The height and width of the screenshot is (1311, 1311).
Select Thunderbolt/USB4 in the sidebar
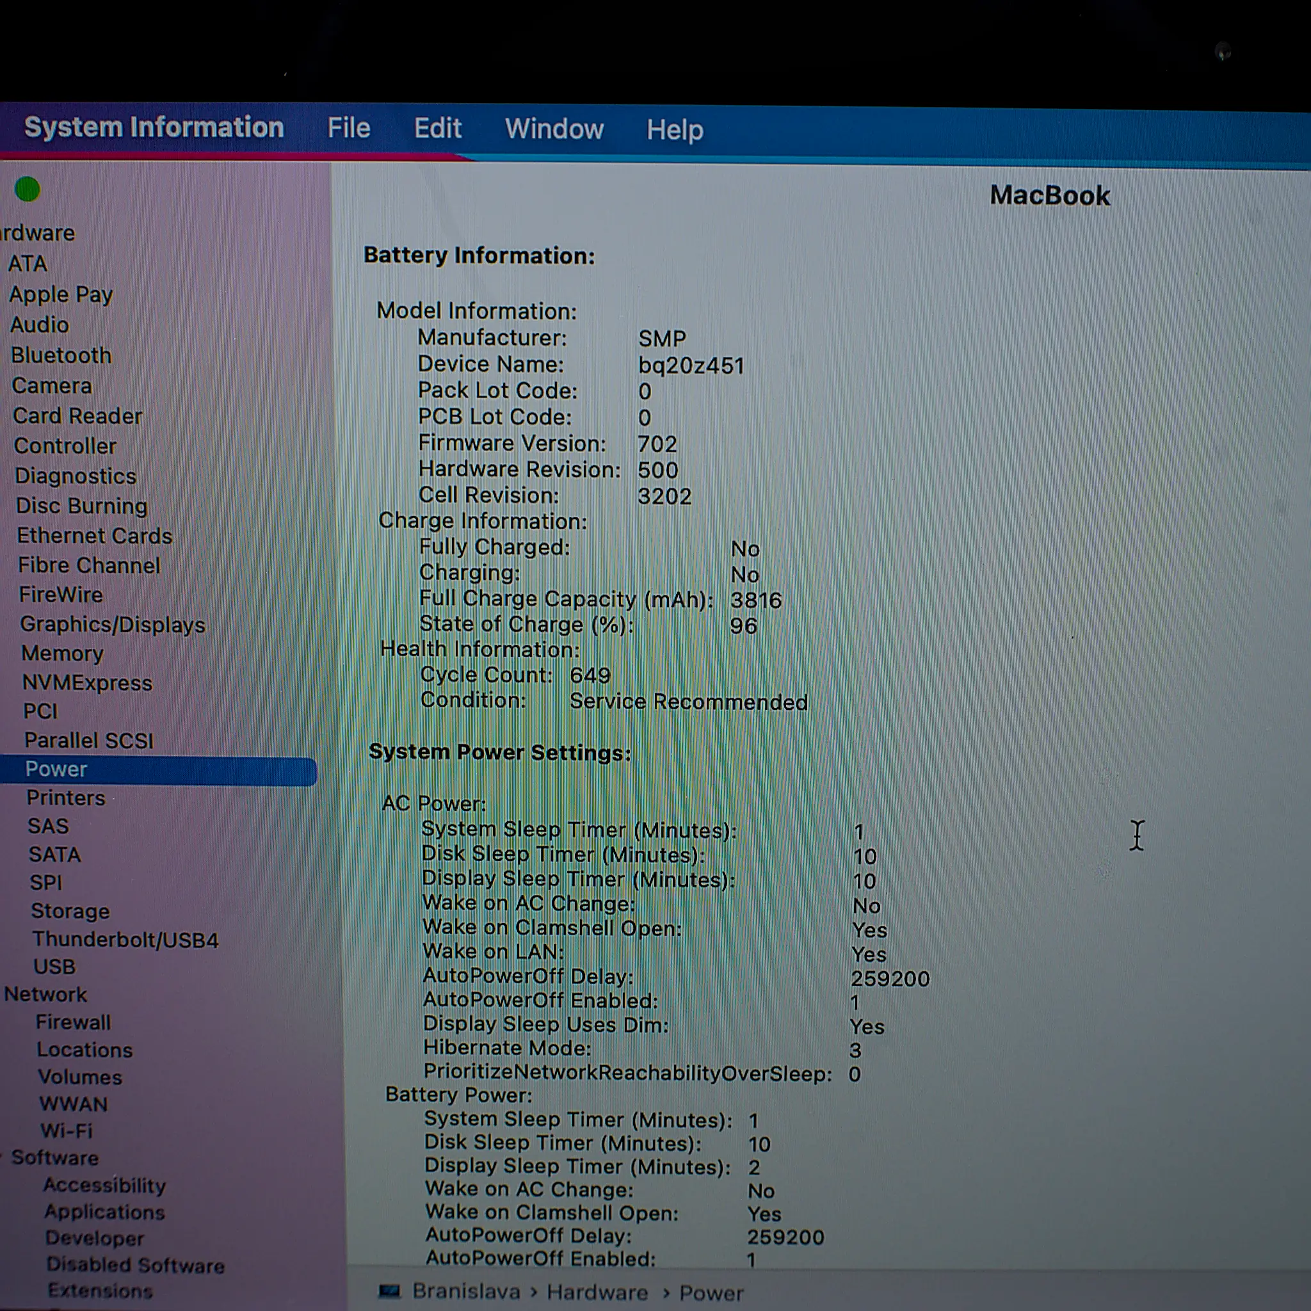[x=125, y=939]
